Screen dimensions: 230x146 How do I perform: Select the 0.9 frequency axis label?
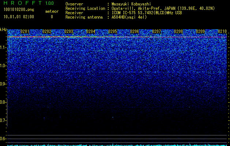point(3,84)
